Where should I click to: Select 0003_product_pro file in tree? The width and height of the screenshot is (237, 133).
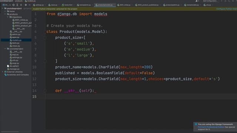(x=23, y=25)
